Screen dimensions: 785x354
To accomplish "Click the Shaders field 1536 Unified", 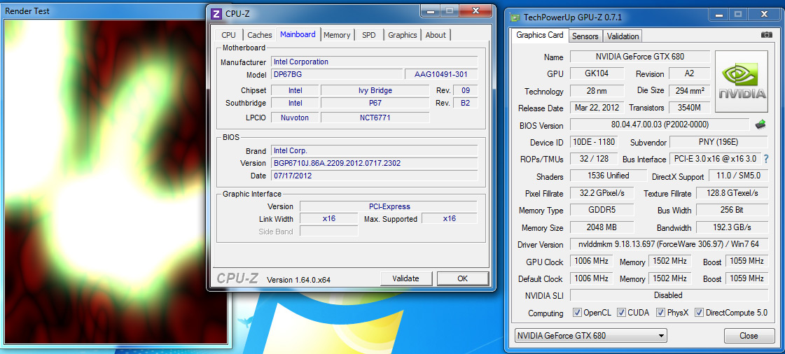I will (x=608, y=176).
